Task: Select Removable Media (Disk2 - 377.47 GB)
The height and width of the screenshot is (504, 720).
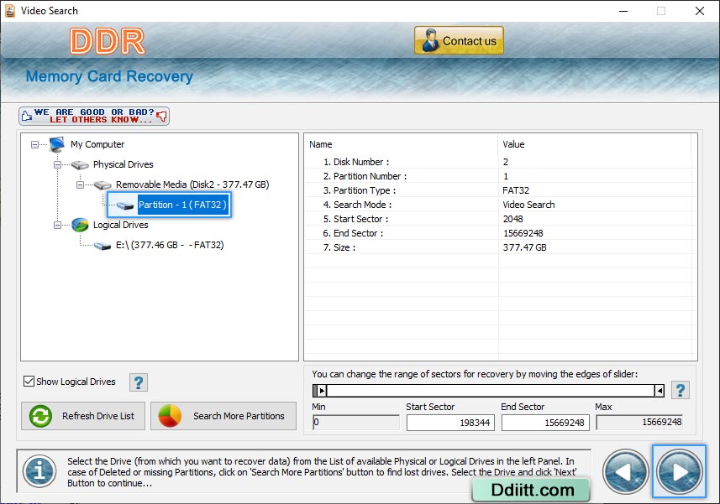Action: coord(192,184)
